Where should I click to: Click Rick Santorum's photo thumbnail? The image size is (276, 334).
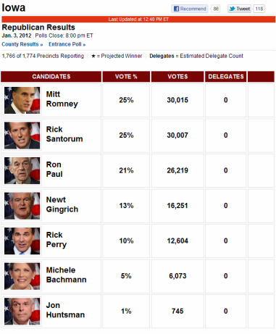pos(22,135)
